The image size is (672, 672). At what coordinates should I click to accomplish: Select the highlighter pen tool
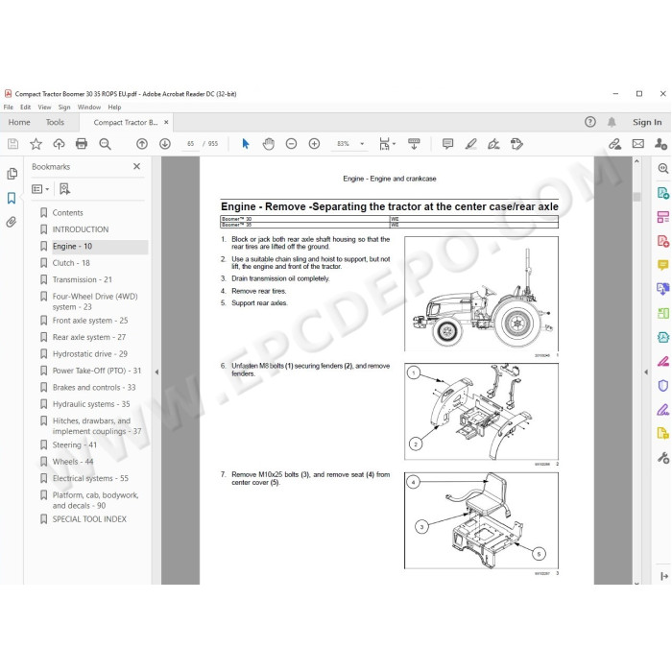pos(471,144)
